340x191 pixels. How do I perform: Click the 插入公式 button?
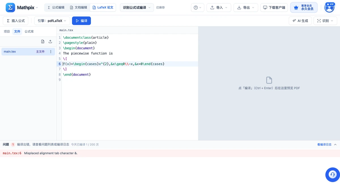(16, 21)
